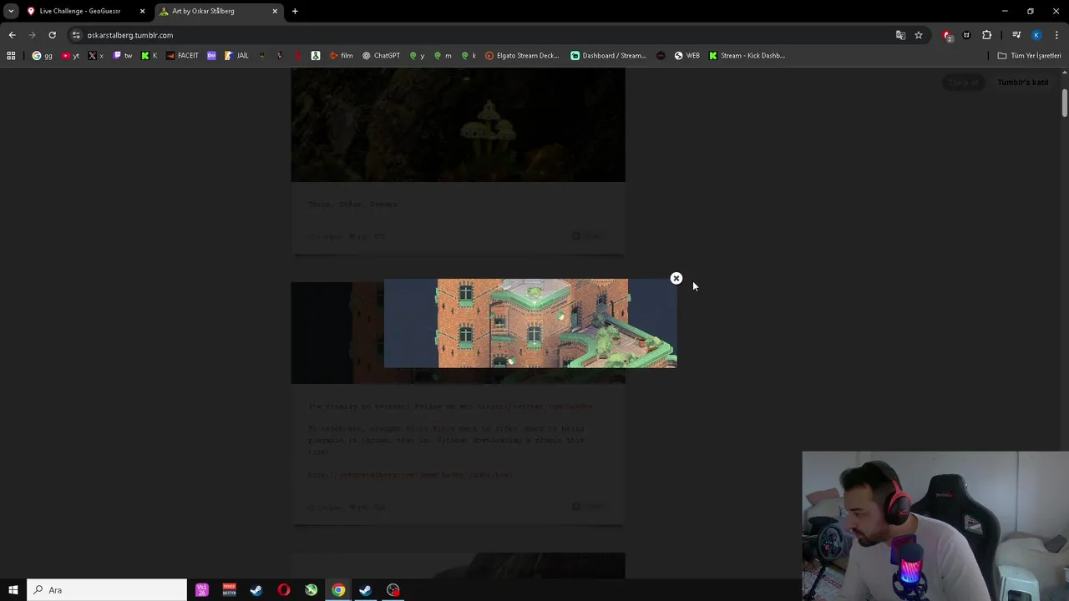Open the media controls button
The height and width of the screenshot is (601, 1069).
(1016, 35)
